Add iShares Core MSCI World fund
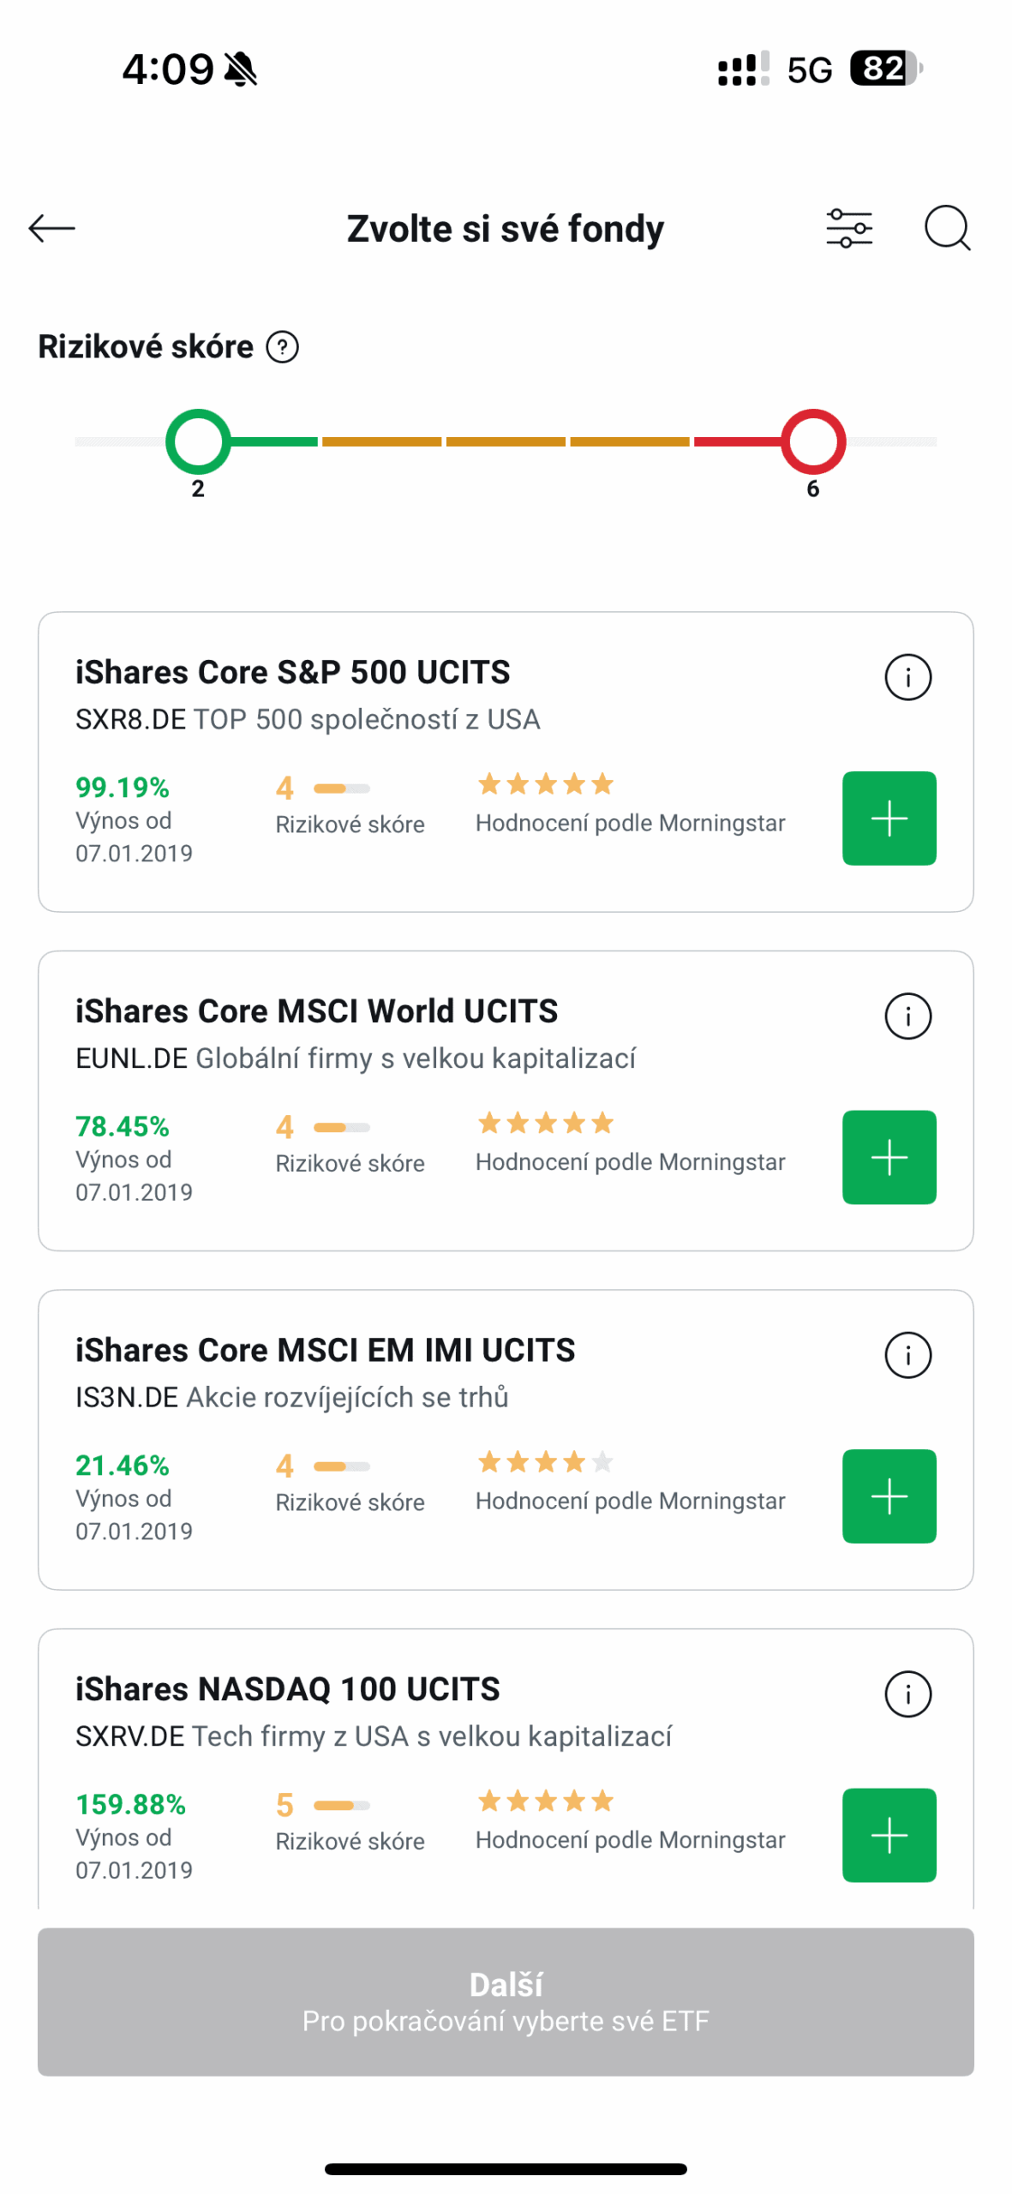Screen dimensions: 1012x2194 (889, 1156)
